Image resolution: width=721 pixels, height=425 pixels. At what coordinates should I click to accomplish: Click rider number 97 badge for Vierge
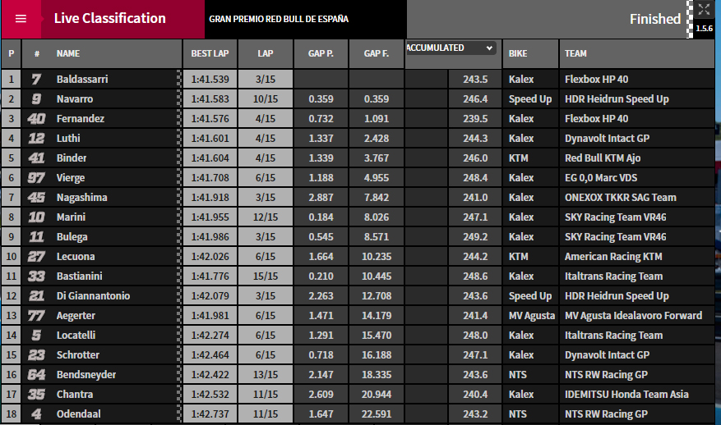click(x=36, y=178)
